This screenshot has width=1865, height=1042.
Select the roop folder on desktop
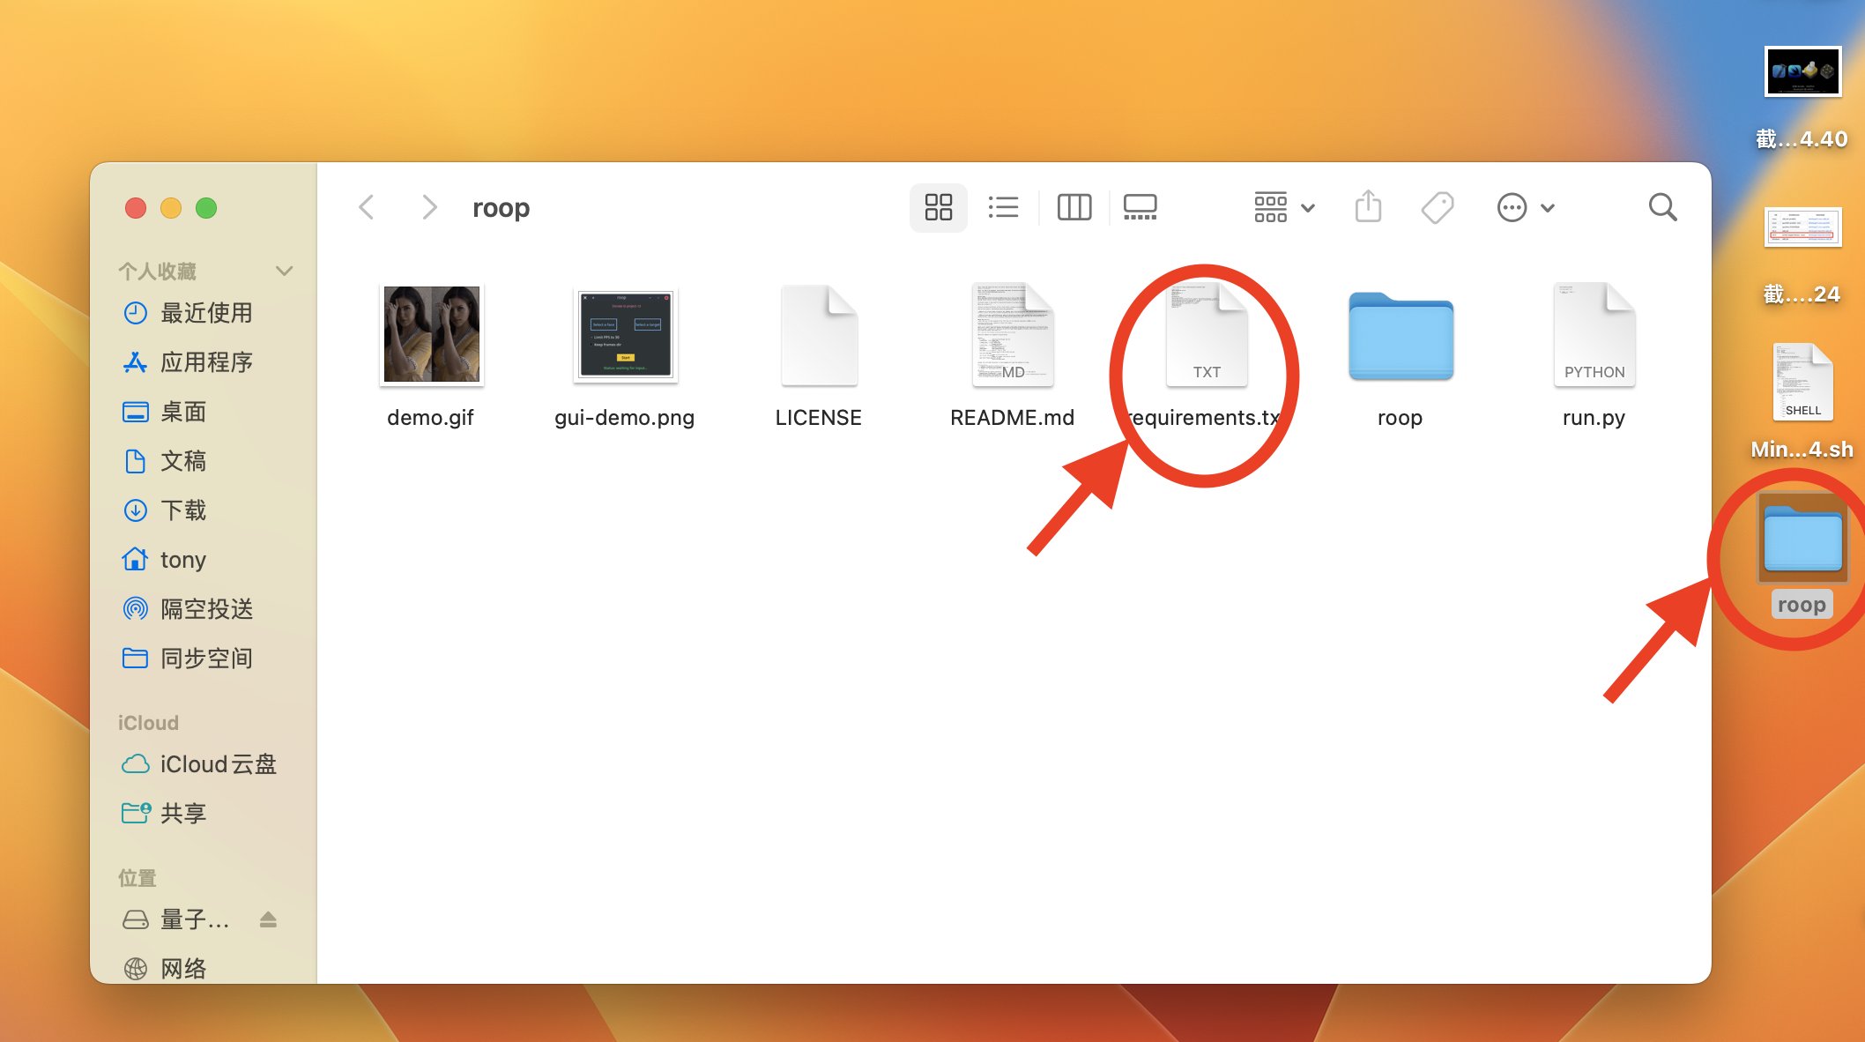[x=1802, y=540]
